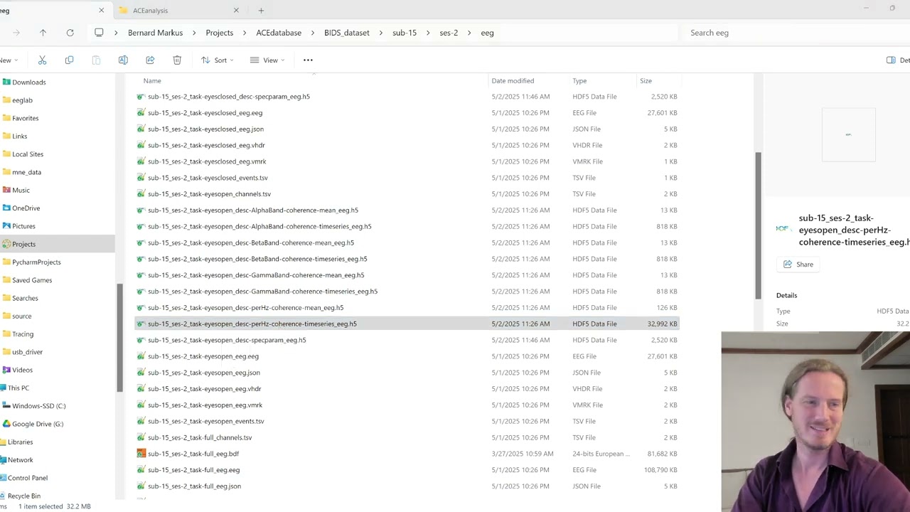The width and height of the screenshot is (910, 512).
Task: Open a new tab with plus button
Action: click(261, 11)
